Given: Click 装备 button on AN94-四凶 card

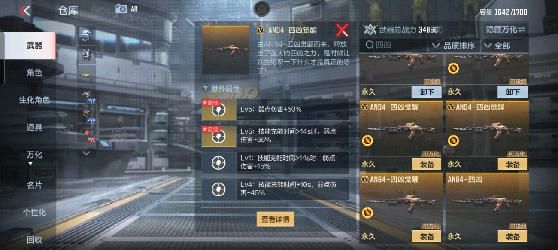Looking at the screenshot, I should (513, 236).
